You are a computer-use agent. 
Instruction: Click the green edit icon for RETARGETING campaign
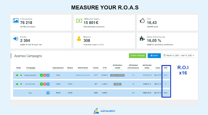click(x=41, y=84)
